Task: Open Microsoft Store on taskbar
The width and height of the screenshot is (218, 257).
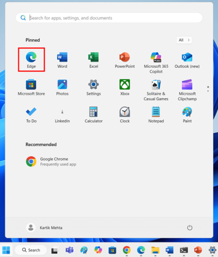Action: click(x=112, y=250)
